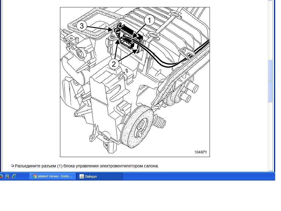
Task: Click callout number 1 in the diagram
Action: click(x=150, y=20)
